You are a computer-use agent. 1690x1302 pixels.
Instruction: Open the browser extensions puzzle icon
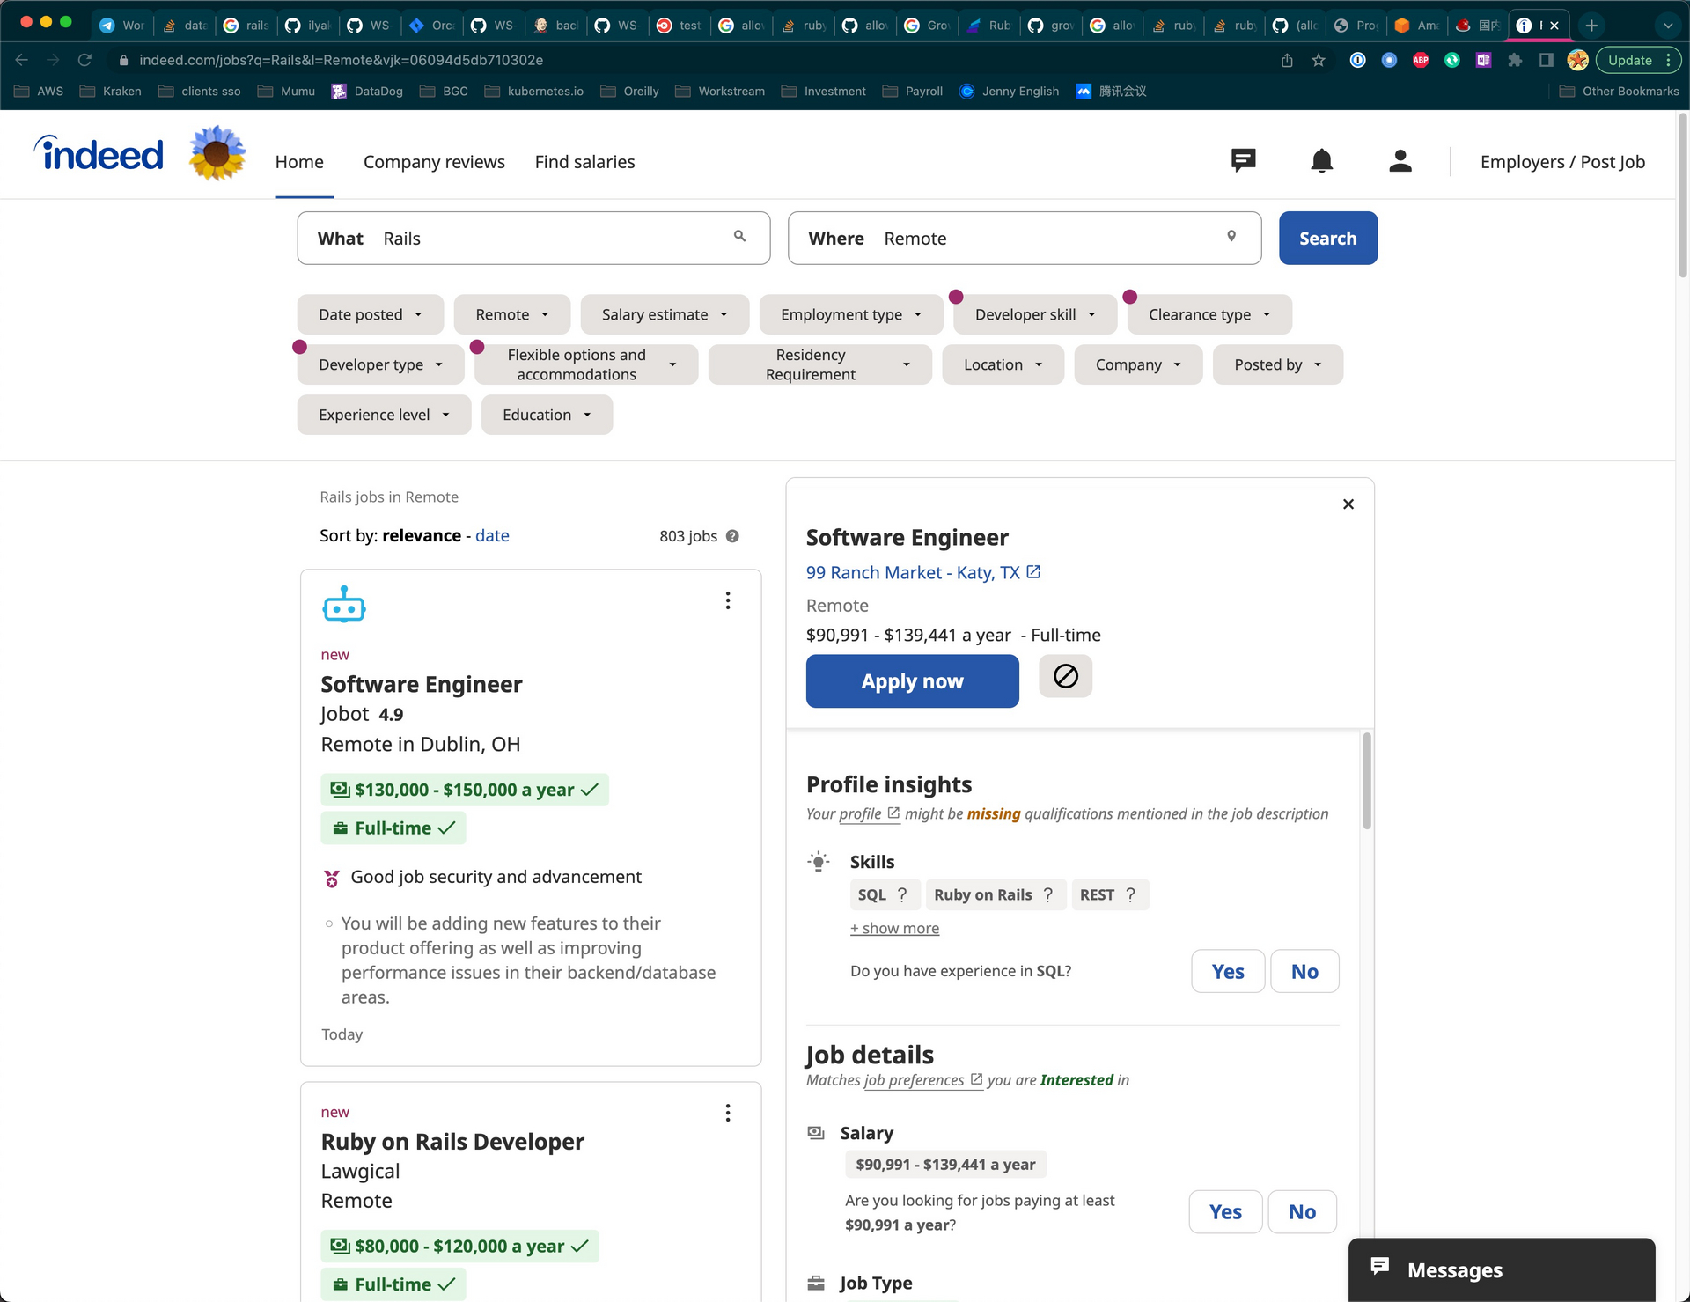pyautogui.click(x=1515, y=60)
